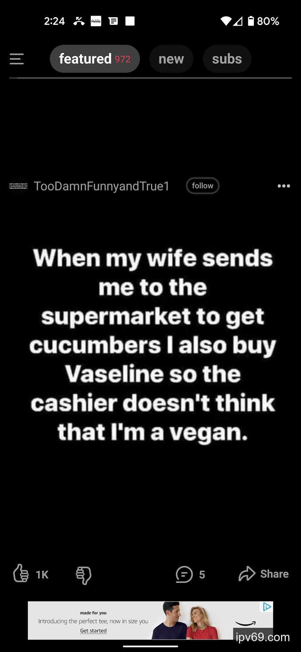The width and height of the screenshot is (301, 652).
Task: Tap the missed call status bar icon
Action: click(x=79, y=21)
